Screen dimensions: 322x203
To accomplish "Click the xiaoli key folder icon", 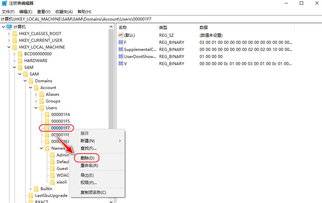I will click(52, 182).
